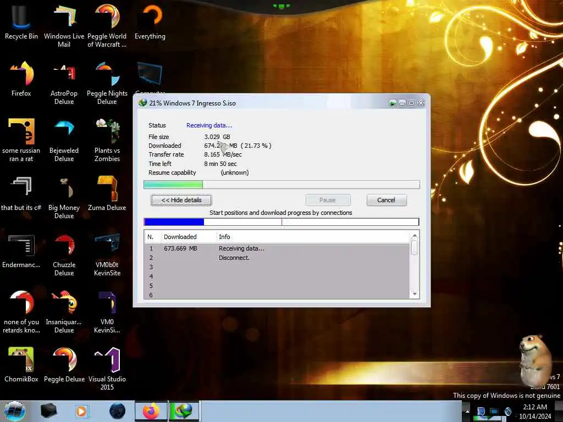The width and height of the screenshot is (563, 422).
Task: Select the "some russian ran a rat" icon
Action: coord(21,140)
